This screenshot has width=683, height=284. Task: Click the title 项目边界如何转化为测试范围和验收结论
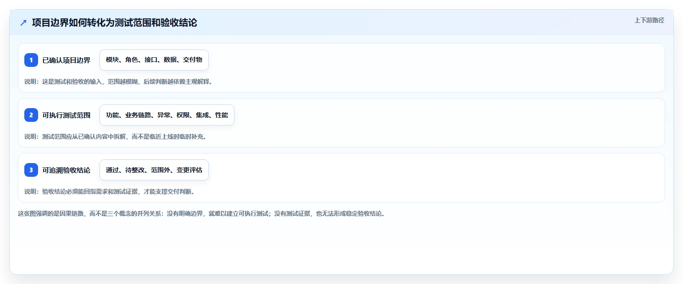(115, 22)
